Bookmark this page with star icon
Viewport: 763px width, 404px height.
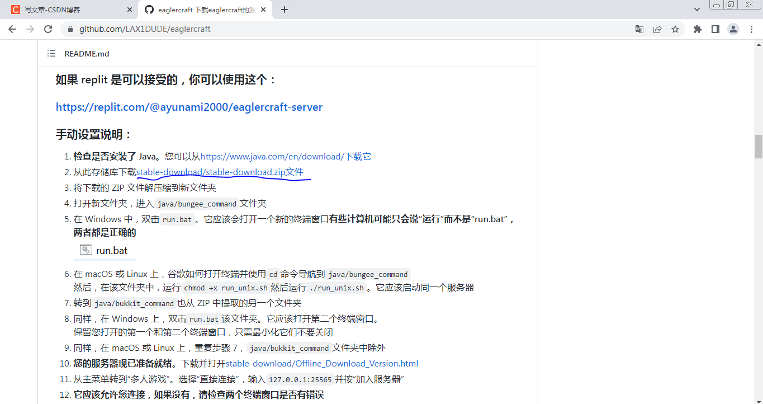tap(675, 29)
